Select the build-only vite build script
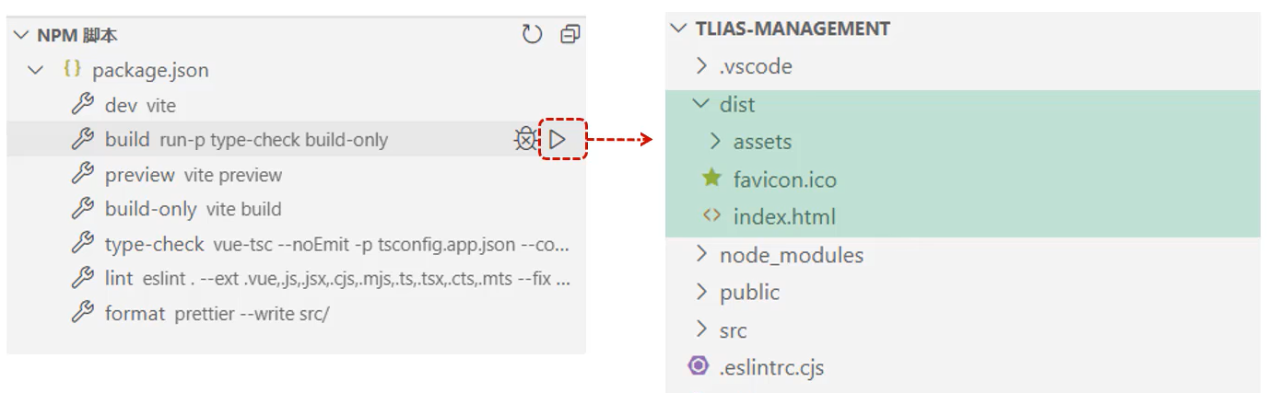The image size is (1269, 393). point(194,209)
